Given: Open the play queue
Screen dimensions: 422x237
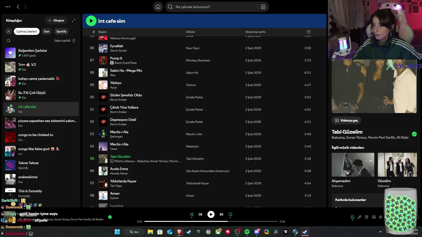Looking at the screenshot, I should coord(367,217).
